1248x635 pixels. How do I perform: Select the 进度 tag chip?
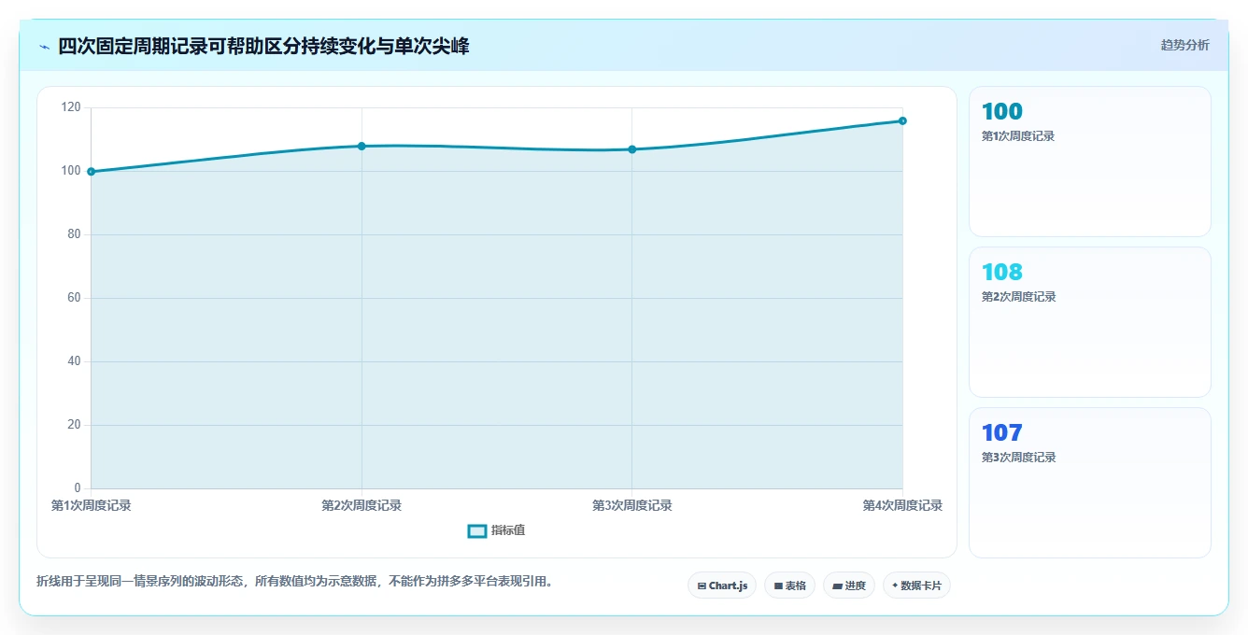(849, 586)
